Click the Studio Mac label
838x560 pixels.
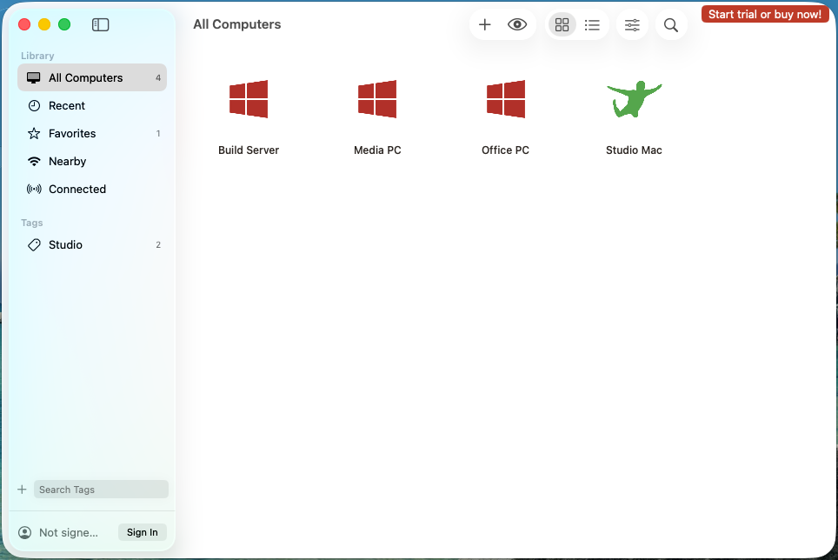tap(634, 150)
